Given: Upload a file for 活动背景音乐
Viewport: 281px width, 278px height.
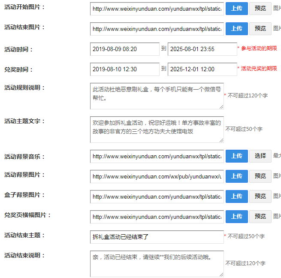Looking at the screenshot, I should pyautogui.click(x=236, y=156).
